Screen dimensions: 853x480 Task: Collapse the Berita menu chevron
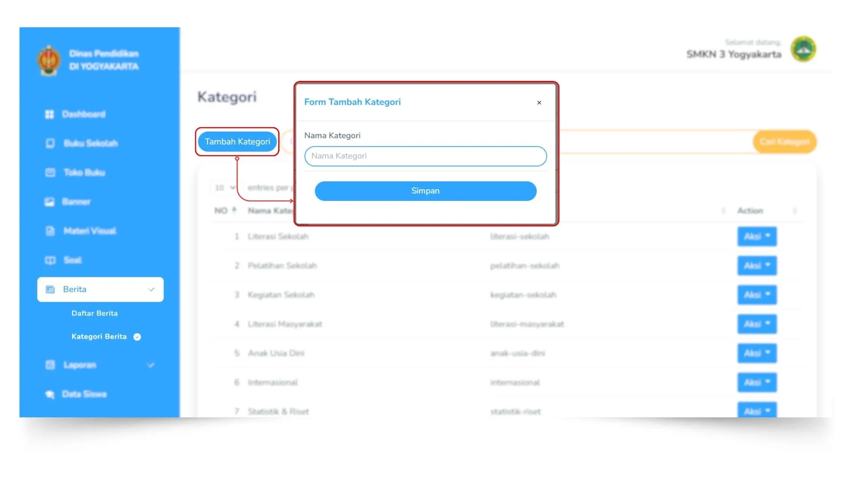151,289
